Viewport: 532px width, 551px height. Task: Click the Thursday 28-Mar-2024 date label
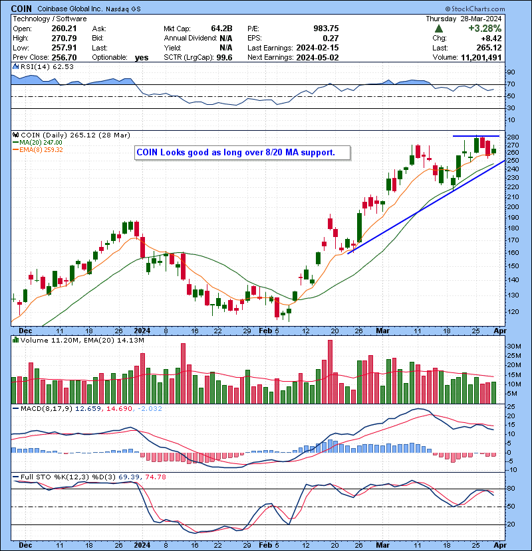click(x=464, y=19)
